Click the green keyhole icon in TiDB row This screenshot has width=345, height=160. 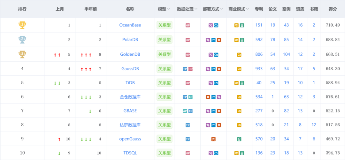(x=242, y=83)
